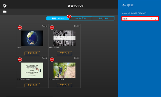Screen dimensions: 161x97
Task: Click the 検索 panel heading
Action: (130, 5)
